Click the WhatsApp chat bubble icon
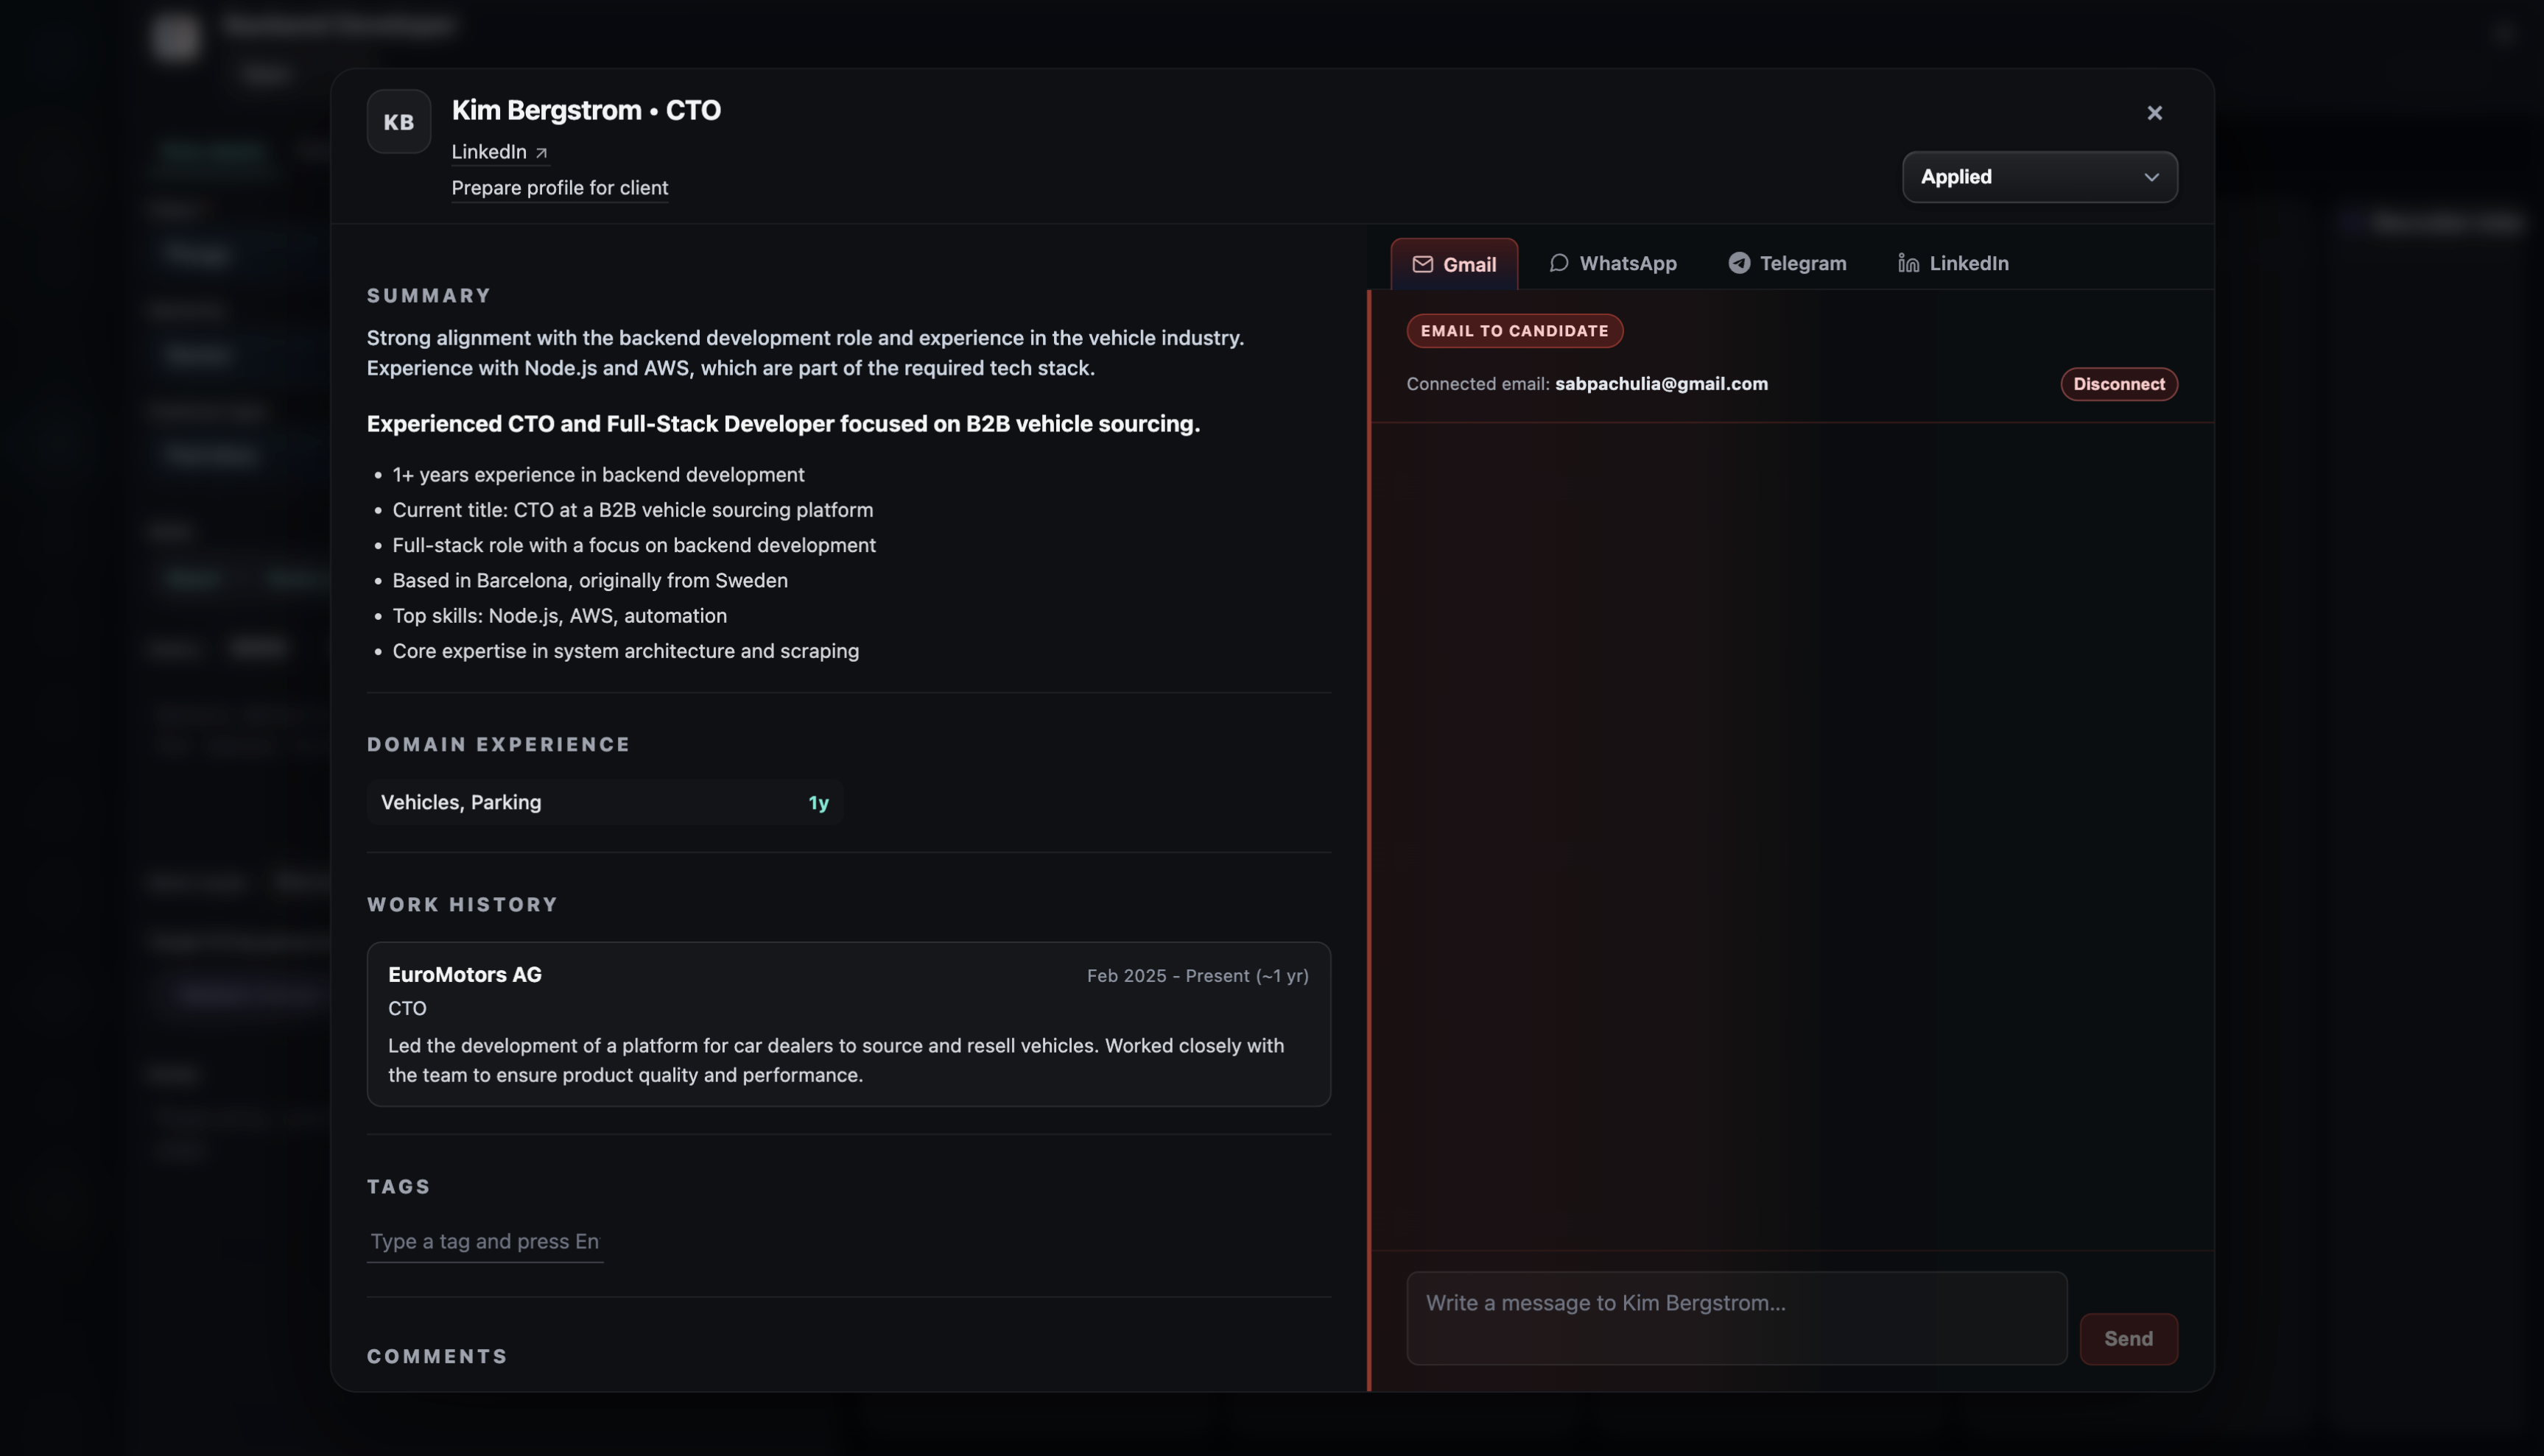 [x=1558, y=263]
